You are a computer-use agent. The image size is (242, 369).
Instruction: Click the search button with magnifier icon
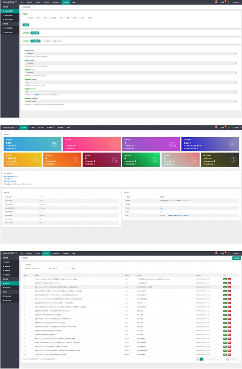(x=72, y=268)
